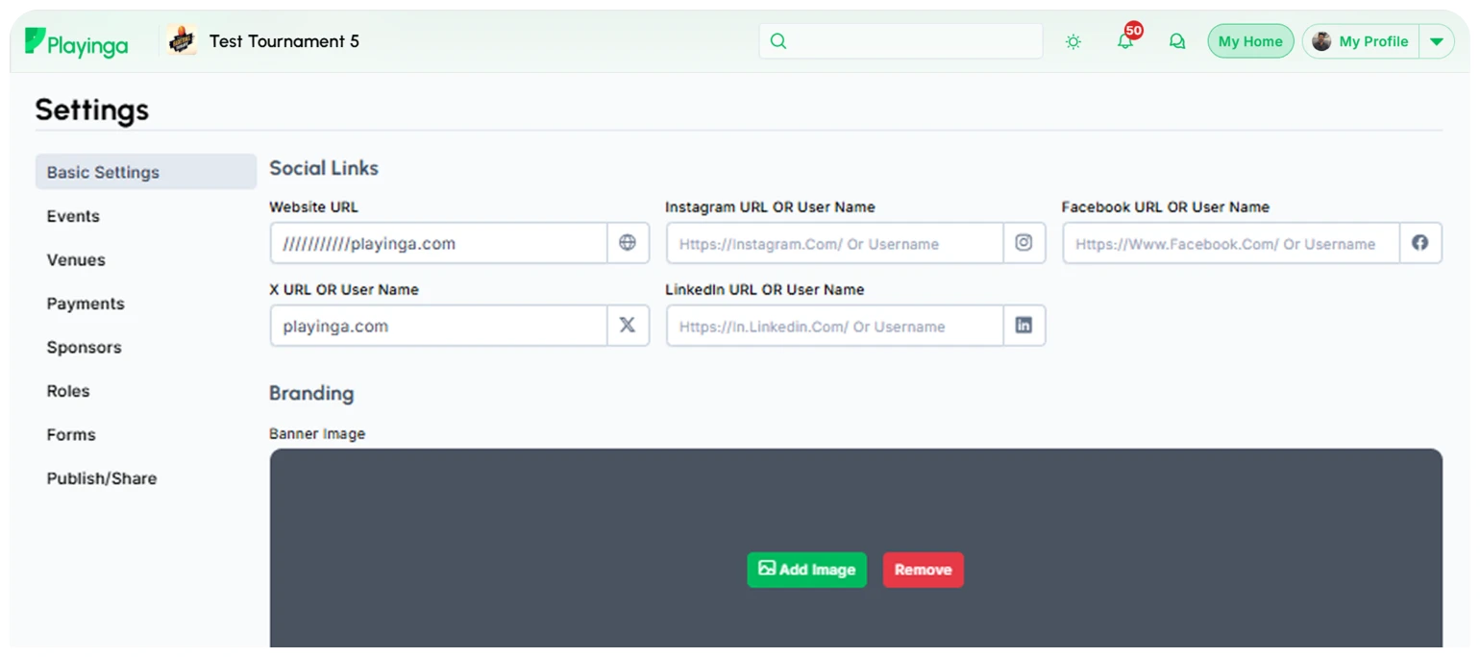The height and width of the screenshot is (657, 1480).
Task: Open Events settings section
Action: (x=73, y=216)
